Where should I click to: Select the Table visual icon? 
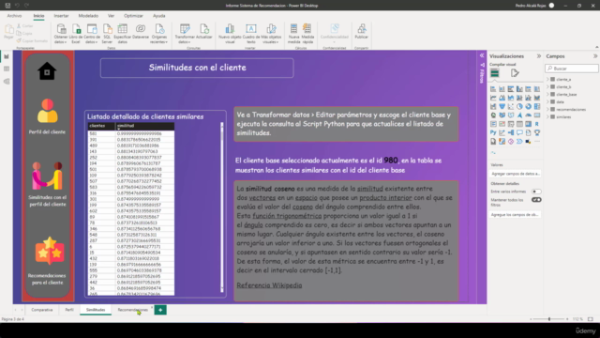(519, 124)
